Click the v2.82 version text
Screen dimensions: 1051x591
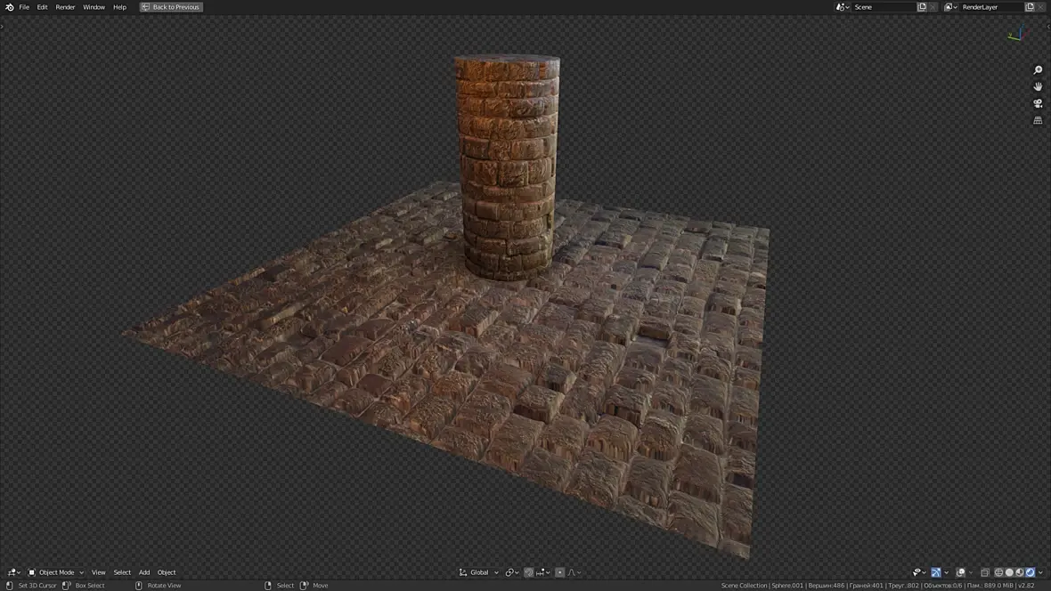point(1027,586)
